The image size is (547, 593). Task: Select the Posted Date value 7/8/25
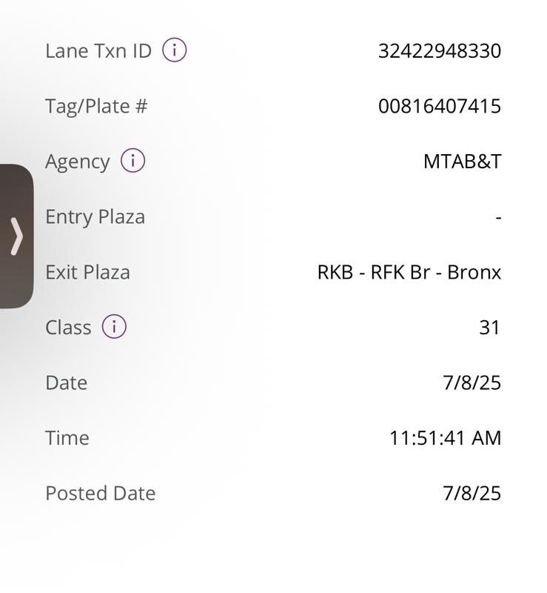(x=472, y=493)
